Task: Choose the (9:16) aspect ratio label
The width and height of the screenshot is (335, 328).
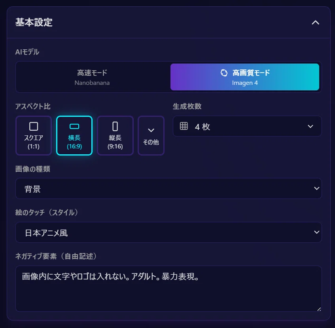Action: pos(115,146)
